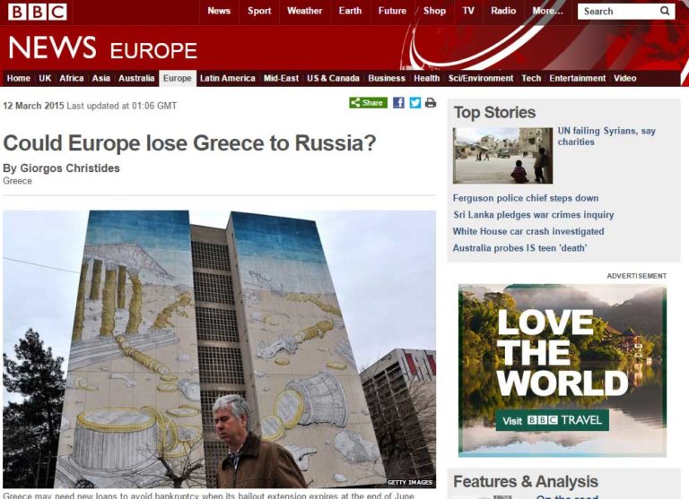Viewport: 689px width, 499px height.
Task: Share article on Twitter
Action: pos(414,103)
